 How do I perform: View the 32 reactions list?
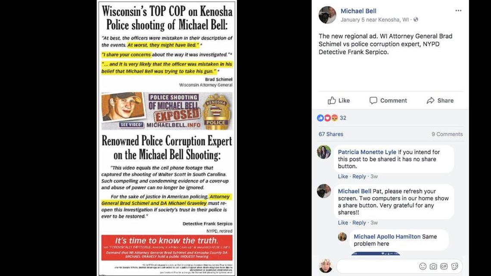coord(332,118)
